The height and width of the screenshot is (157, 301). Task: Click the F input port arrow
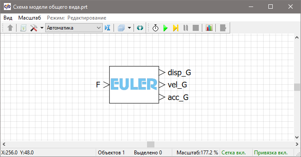[106, 85]
